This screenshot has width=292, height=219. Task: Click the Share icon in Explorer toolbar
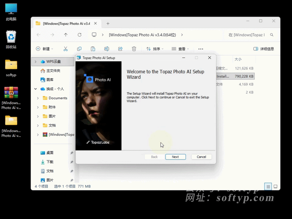(x=120, y=49)
